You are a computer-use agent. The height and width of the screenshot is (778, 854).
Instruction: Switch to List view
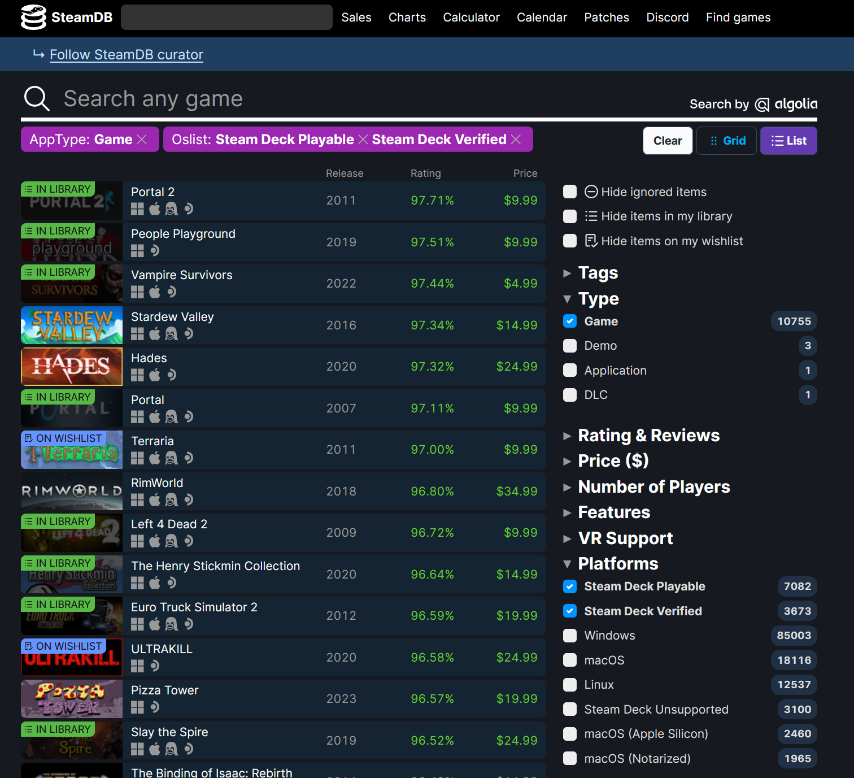point(788,141)
